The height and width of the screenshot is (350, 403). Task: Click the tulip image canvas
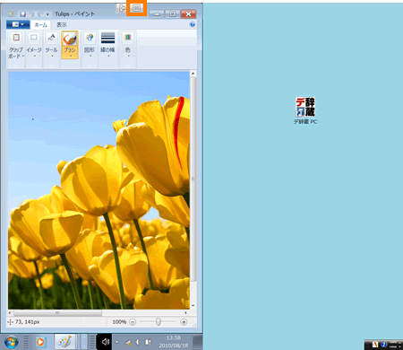tap(99, 190)
